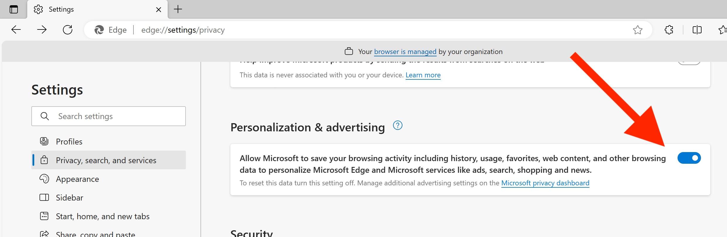727x237 pixels.
Task: Open Appearance settings
Action: pyautogui.click(x=109, y=179)
